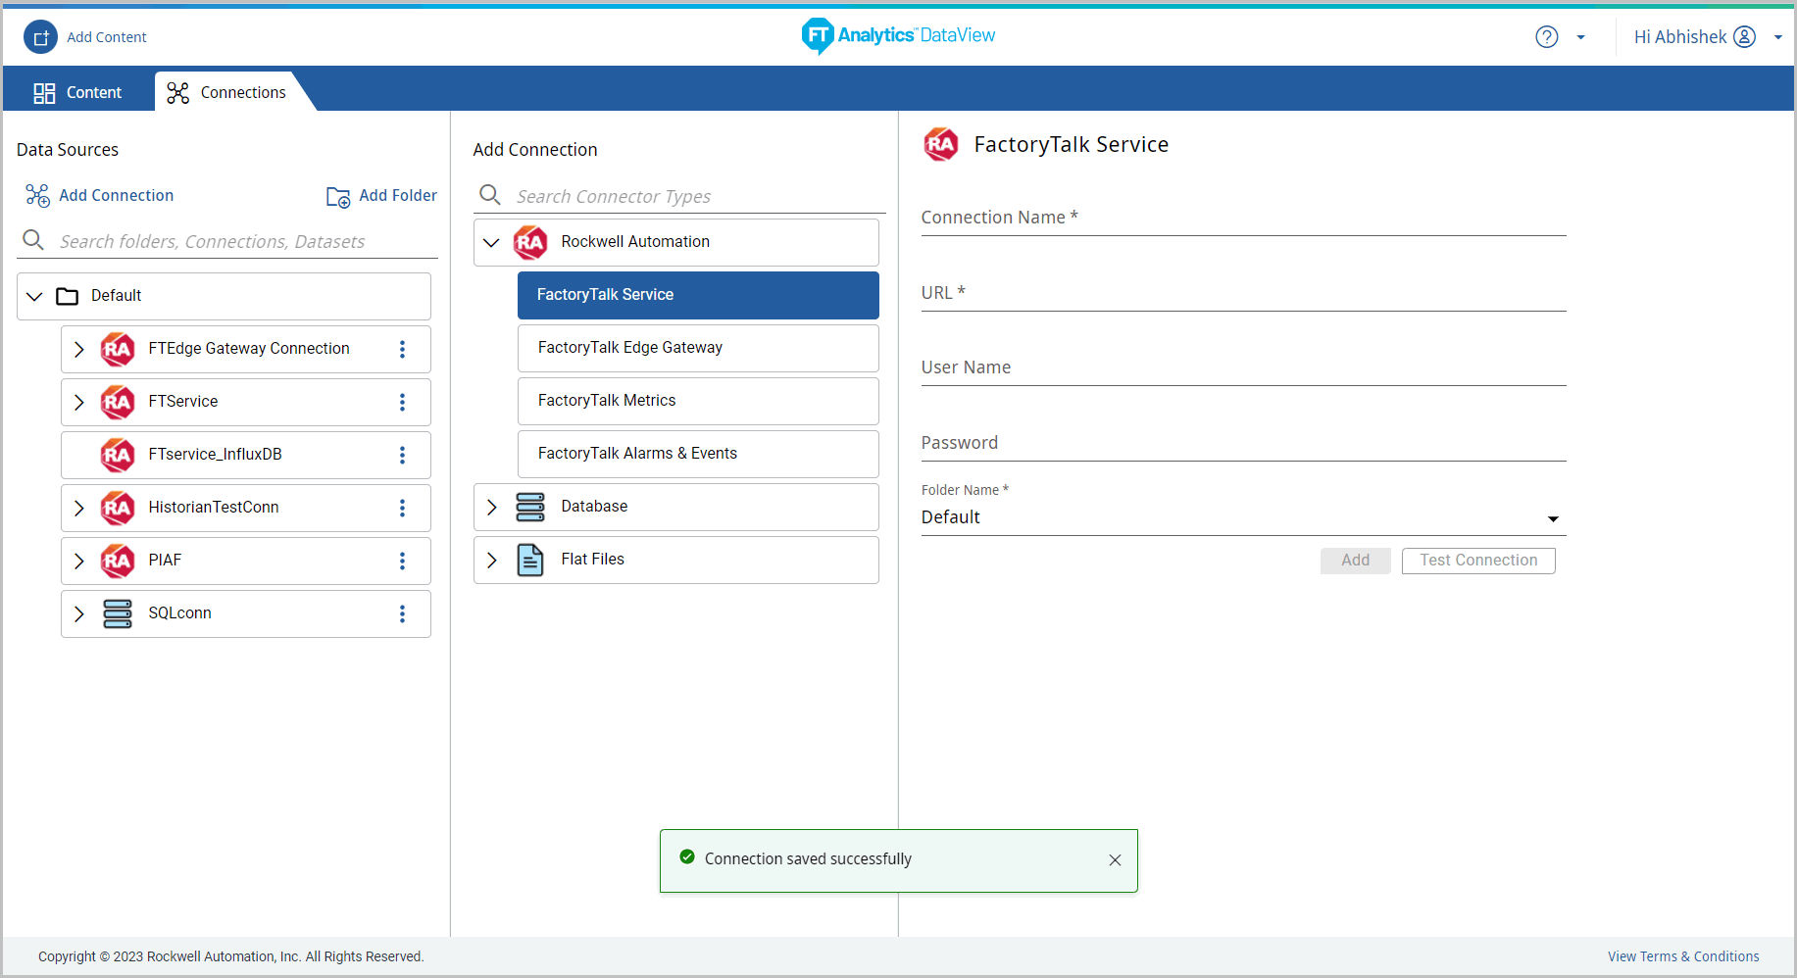Viewport: 1797px width, 978px height.
Task: Select FactoryTalk Metrics connector
Action: tap(698, 401)
